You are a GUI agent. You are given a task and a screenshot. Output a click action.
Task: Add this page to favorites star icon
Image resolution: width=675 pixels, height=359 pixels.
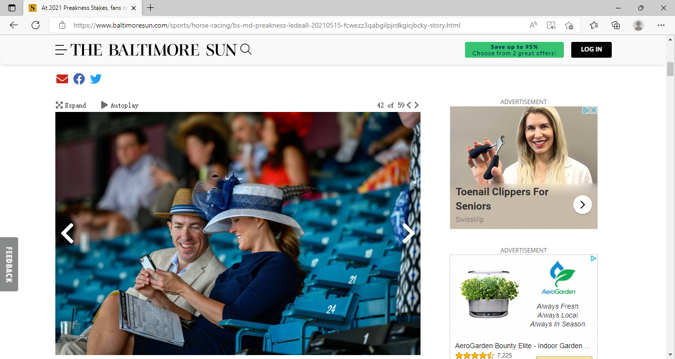[x=569, y=25]
